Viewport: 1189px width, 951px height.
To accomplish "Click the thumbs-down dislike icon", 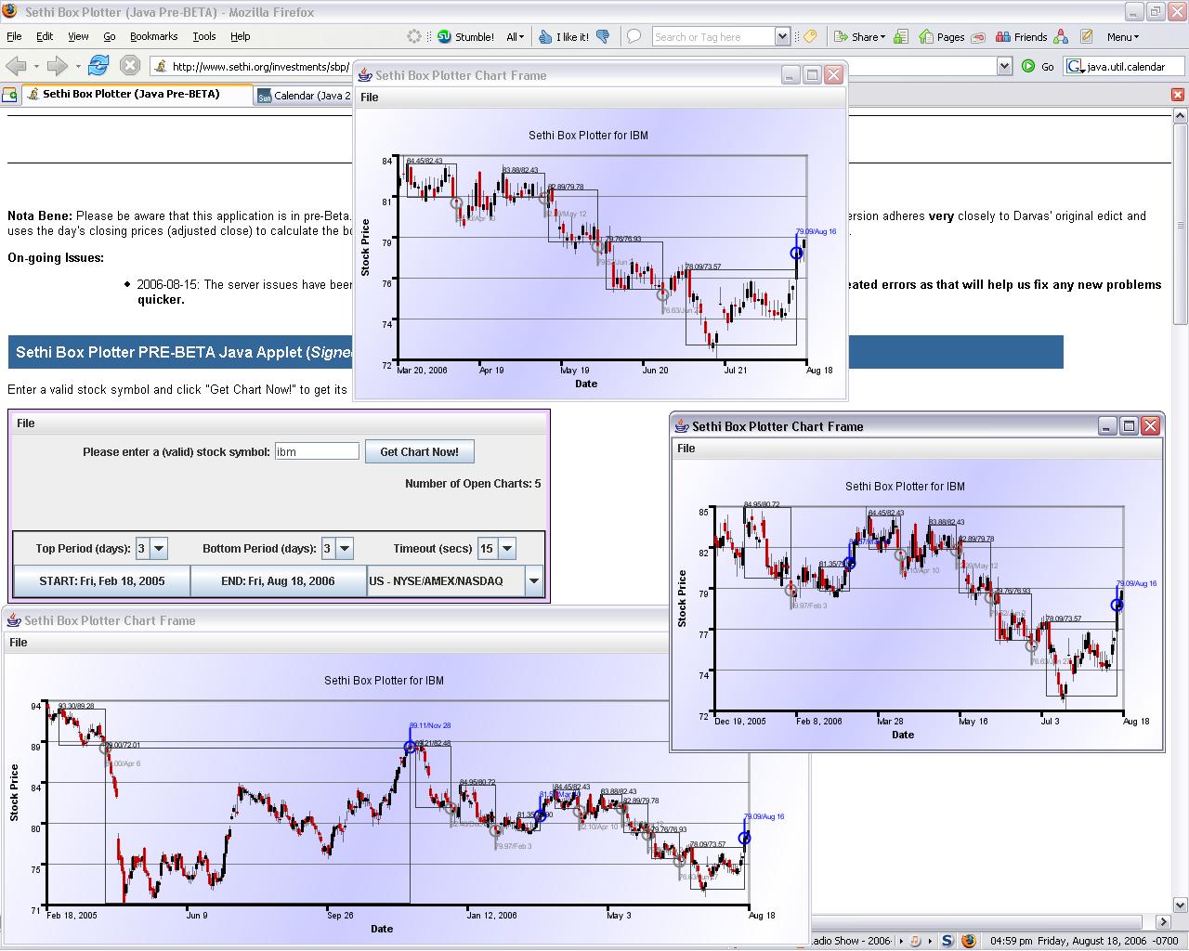I will 603,37.
